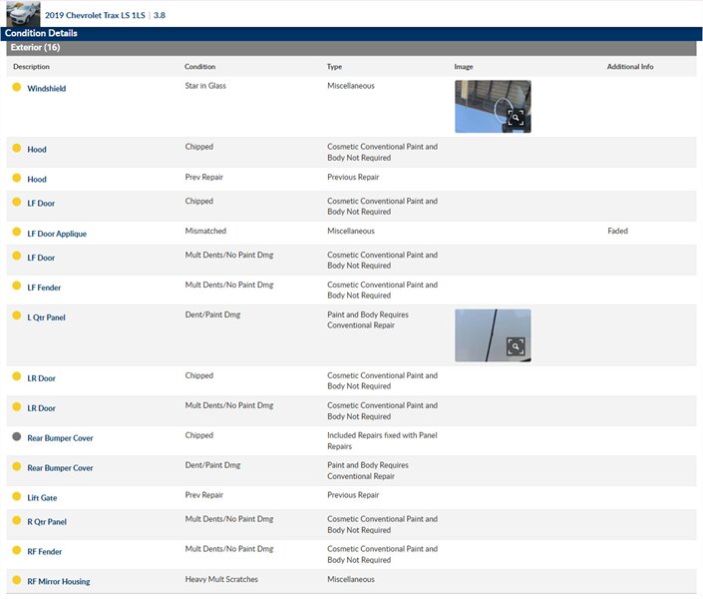Click the yellow dot beside L Qtr Panel
The image size is (703, 599).
17,316
